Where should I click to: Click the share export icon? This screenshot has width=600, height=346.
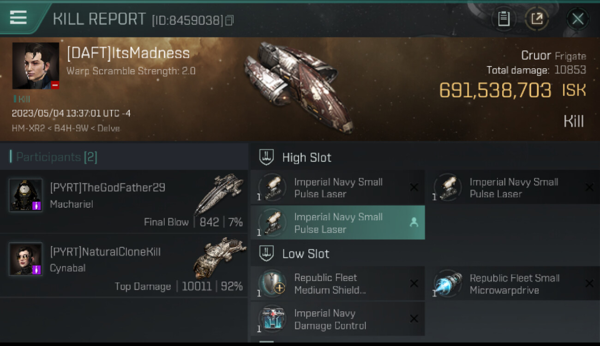(x=537, y=19)
